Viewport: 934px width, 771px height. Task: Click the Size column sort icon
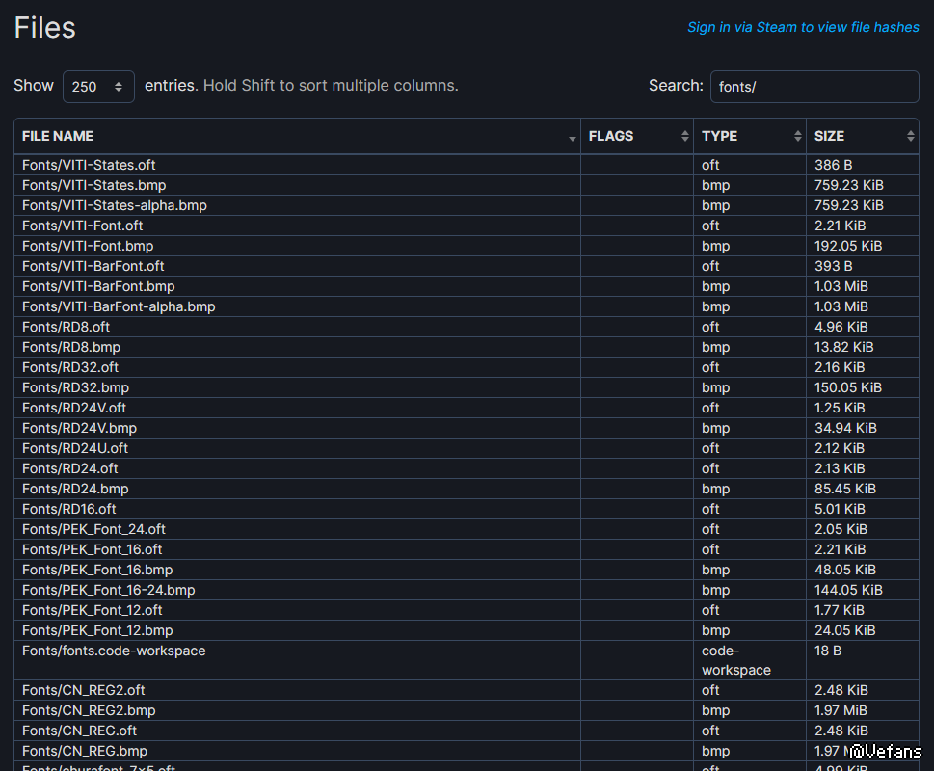pyautogui.click(x=910, y=137)
